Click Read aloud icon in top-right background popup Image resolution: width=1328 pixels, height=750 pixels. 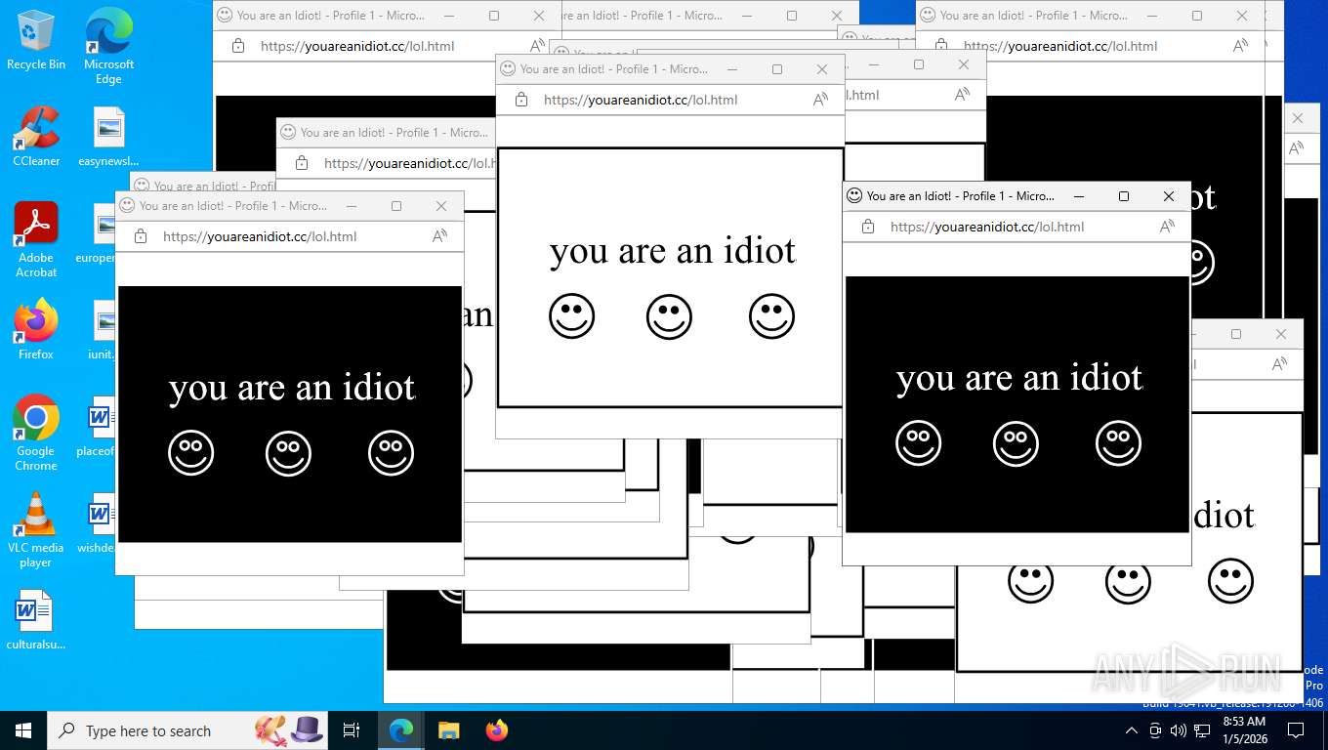pos(1240,46)
